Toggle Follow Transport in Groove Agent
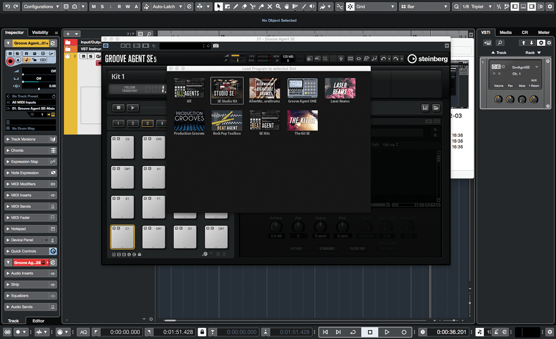The width and height of the screenshot is (556, 339). 131,89
